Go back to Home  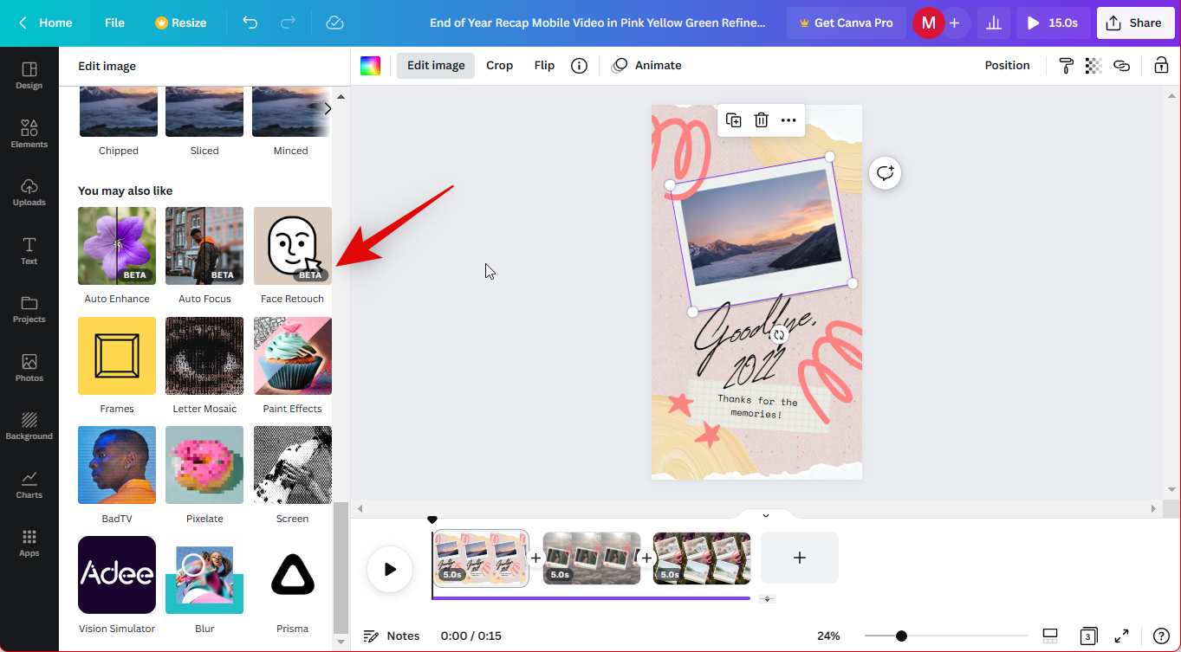45,23
